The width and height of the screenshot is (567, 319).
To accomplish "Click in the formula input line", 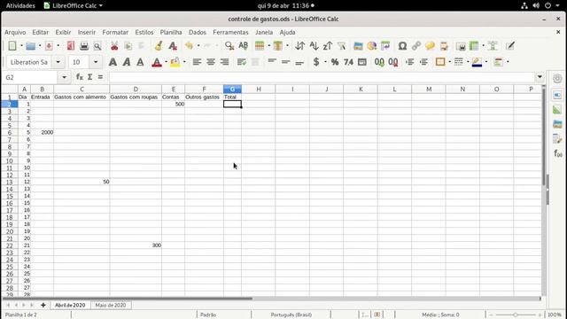I will pyautogui.click(x=322, y=77).
